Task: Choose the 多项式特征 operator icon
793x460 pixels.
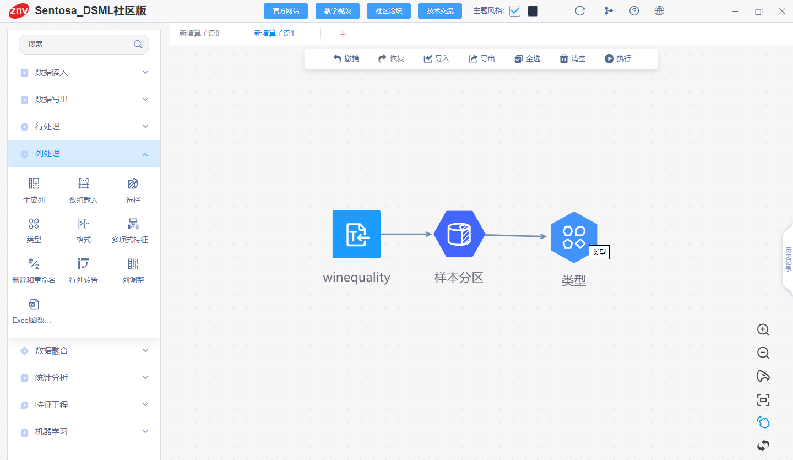Action: [x=133, y=224]
